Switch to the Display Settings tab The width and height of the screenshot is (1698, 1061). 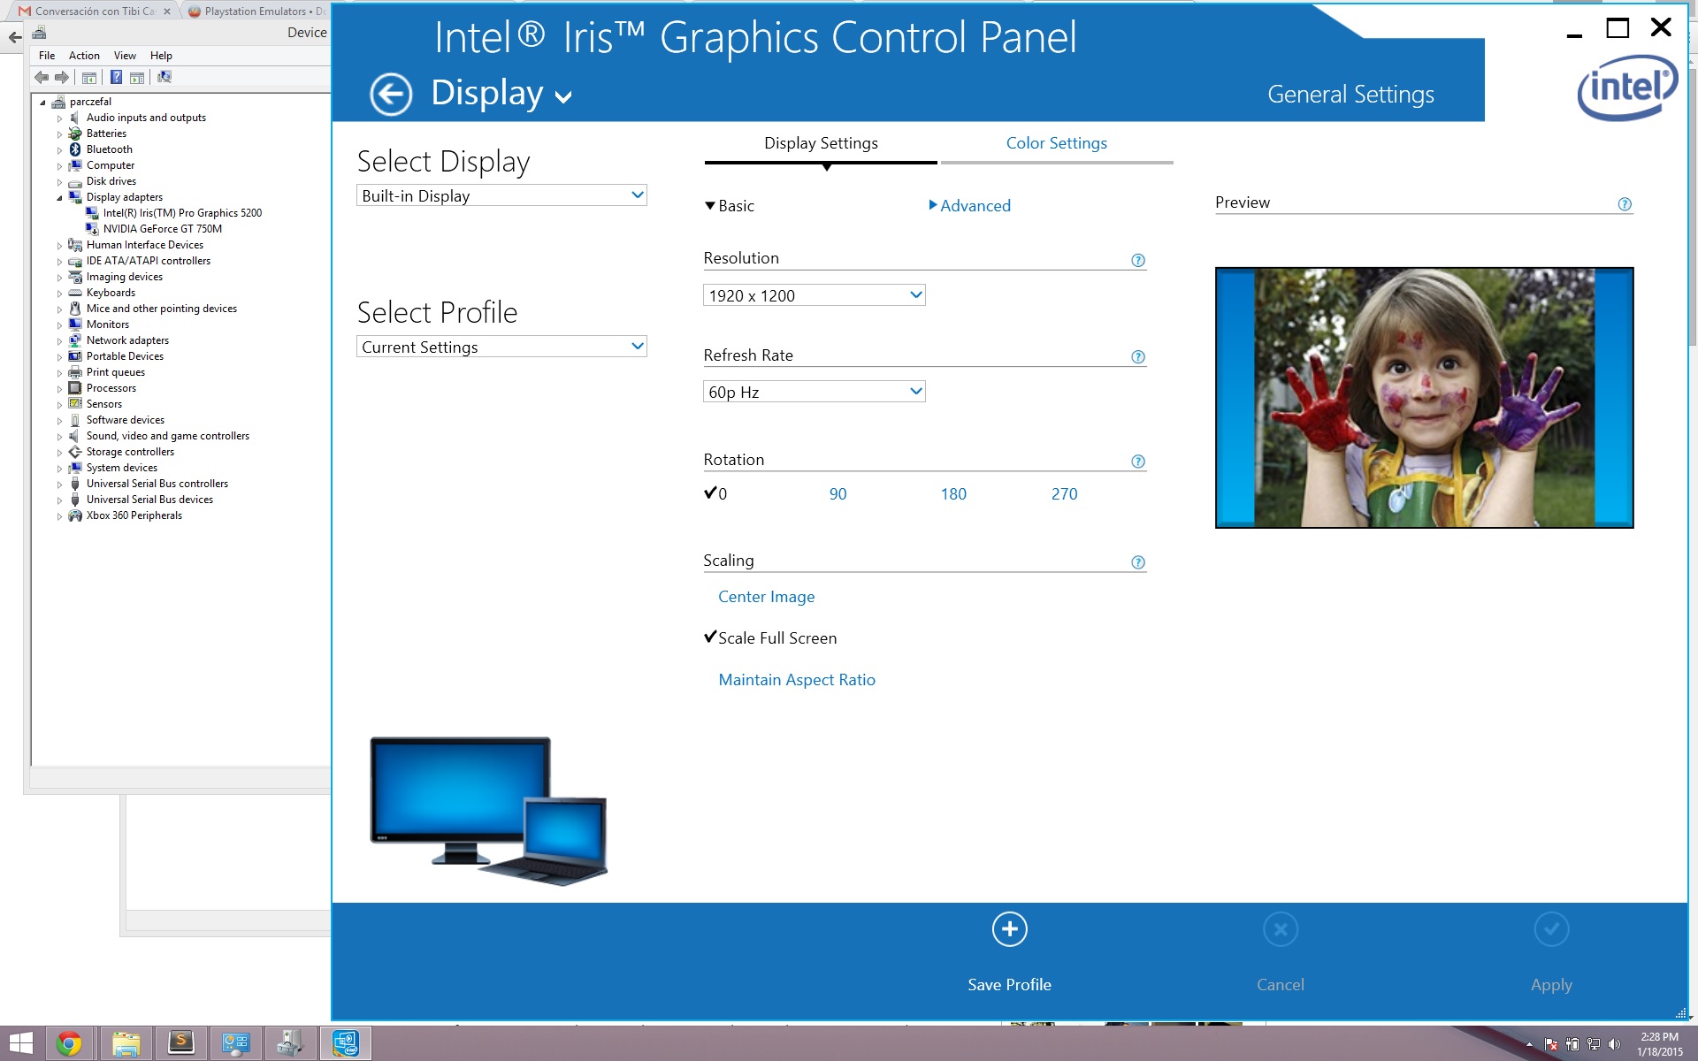tap(821, 143)
